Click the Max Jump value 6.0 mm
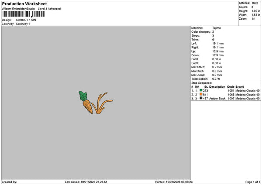Image resolution: width=262 pixels, height=185 pixels. pyautogui.click(x=217, y=75)
